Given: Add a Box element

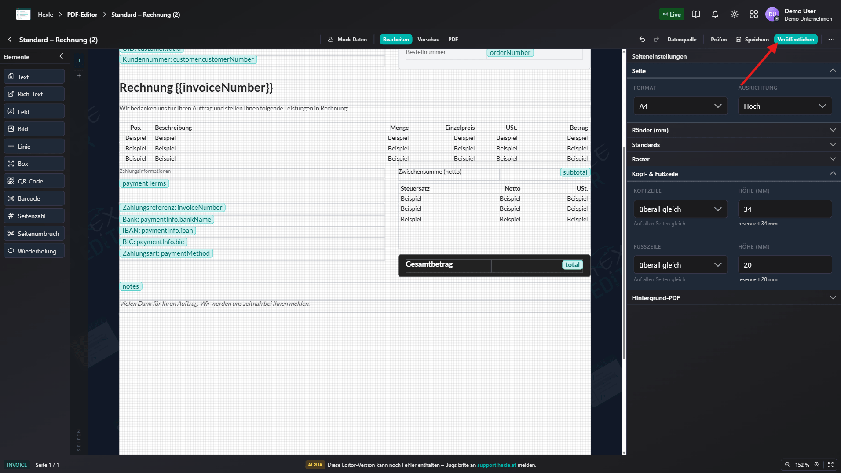Looking at the screenshot, I should pyautogui.click(x=34, y=164).
